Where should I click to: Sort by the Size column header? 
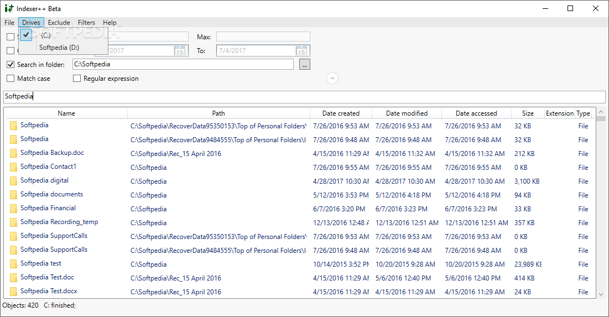528,113
